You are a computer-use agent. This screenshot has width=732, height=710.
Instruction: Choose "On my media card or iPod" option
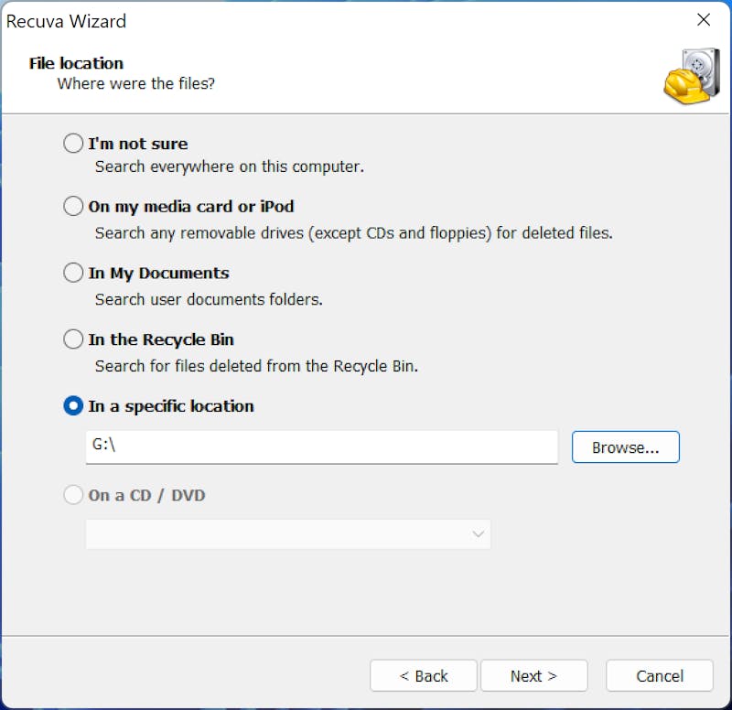(x=73, y=206)
